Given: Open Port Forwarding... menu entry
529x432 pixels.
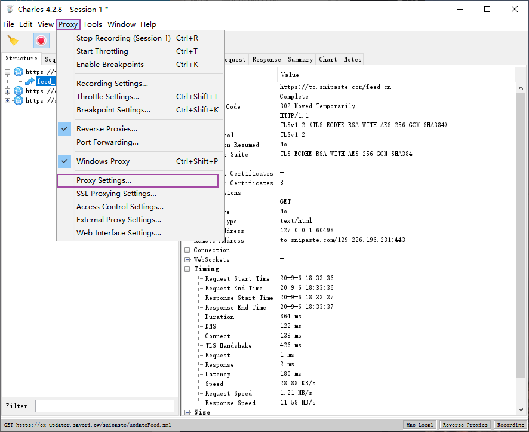Looking at the screenshot, I should [140, 142].
